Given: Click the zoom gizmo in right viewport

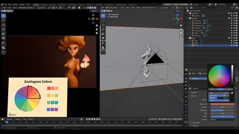Looking at the screenshot, I should click(181, 26).
